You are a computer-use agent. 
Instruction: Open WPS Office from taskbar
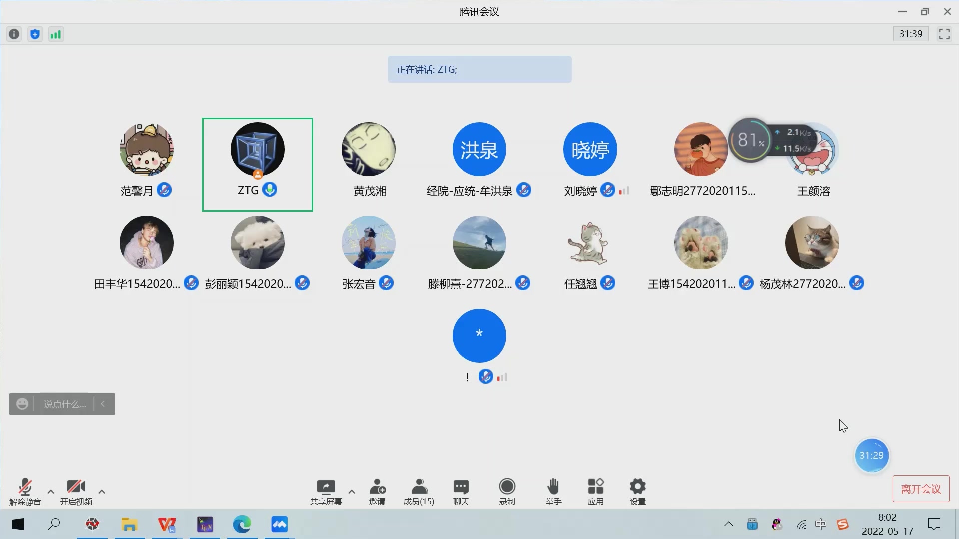click(167, 524)
